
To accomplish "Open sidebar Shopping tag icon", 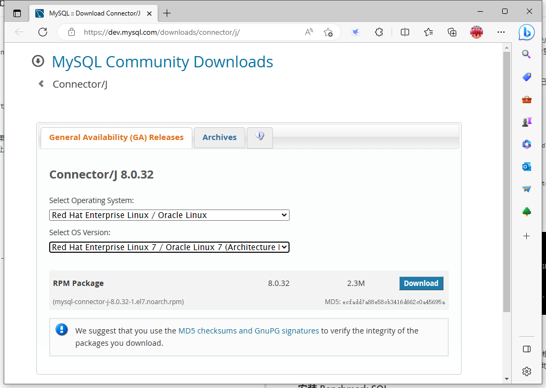I will coord(527,76).
